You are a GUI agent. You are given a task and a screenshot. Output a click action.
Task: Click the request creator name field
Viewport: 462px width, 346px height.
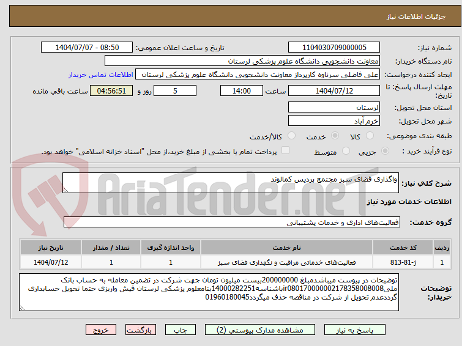258,75
